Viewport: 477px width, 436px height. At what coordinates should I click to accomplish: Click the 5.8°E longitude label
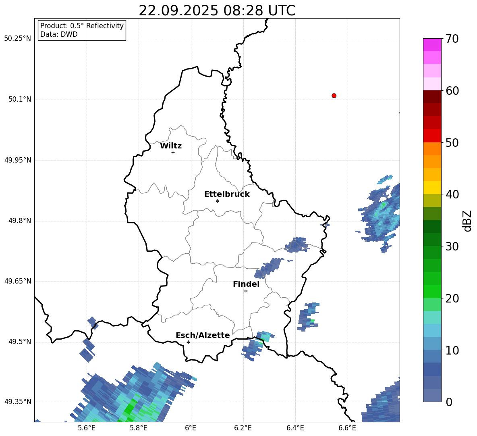(x=139, y=428)
